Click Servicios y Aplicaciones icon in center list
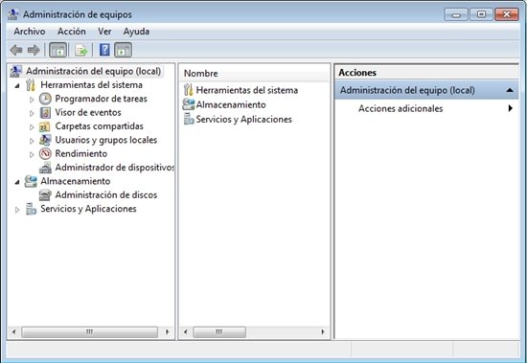Viewport: 527px width, 363px height. click(x=189, y=120)
